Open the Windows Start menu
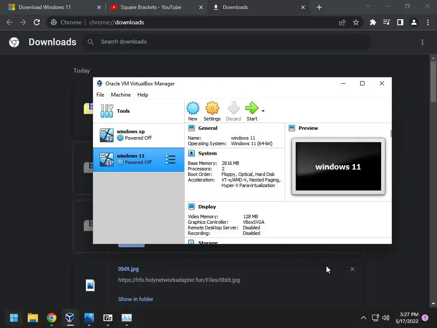This screenshot has height=328, width=437. click(x=14, y=318)
